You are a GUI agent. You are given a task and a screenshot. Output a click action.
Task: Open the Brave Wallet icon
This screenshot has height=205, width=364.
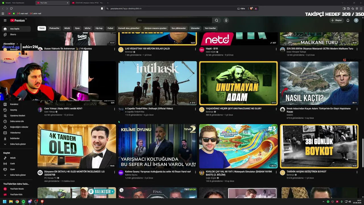click(348, 9)
